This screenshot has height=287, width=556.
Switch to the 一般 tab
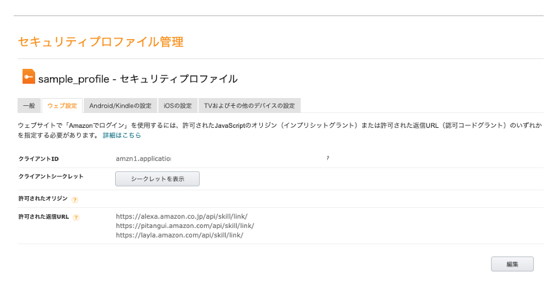(x=29, y=106)
